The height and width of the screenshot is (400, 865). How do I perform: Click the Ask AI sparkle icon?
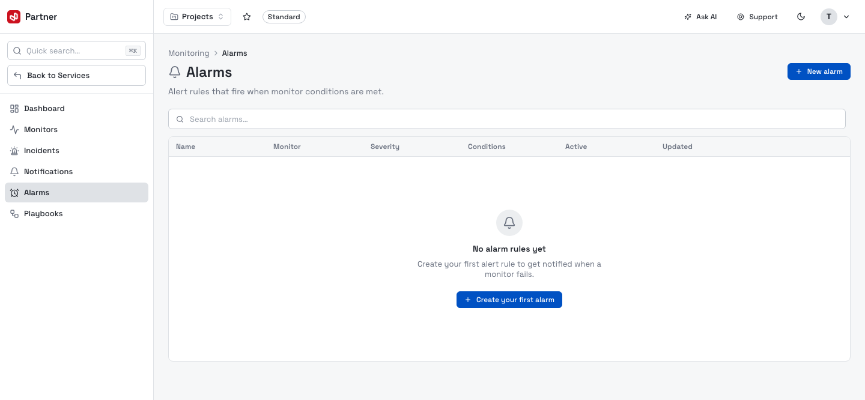click(688, 17)
